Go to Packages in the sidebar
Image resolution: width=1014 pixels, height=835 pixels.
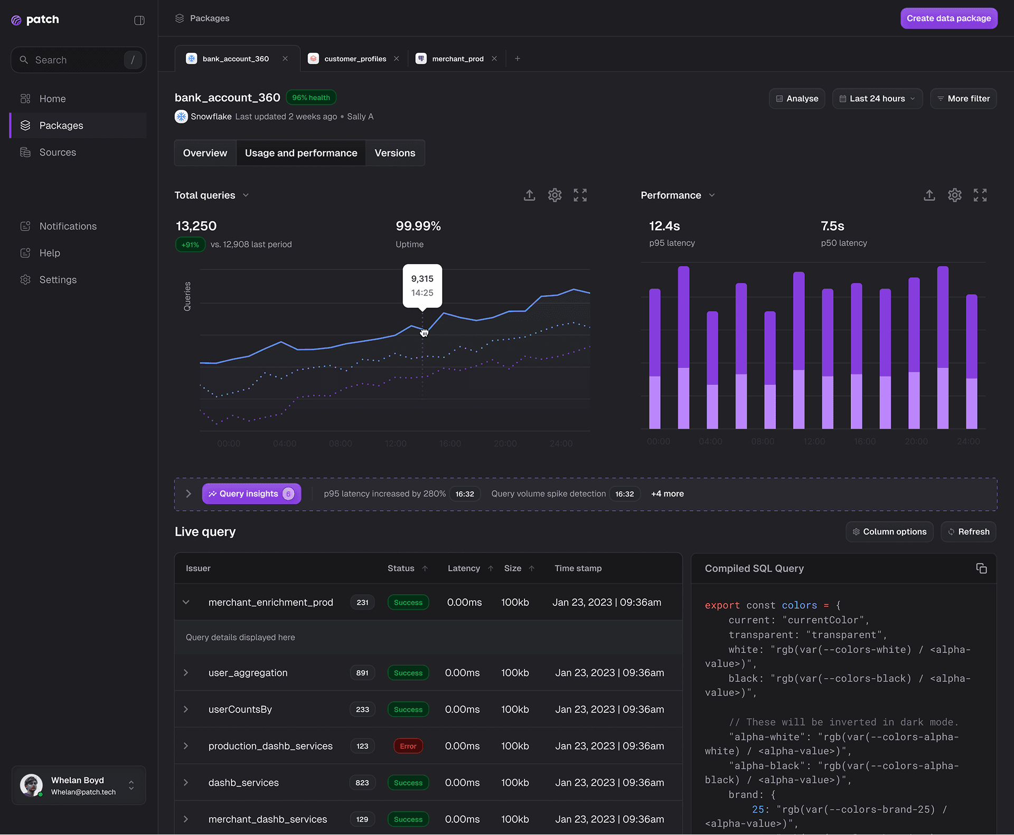[78, 126]
